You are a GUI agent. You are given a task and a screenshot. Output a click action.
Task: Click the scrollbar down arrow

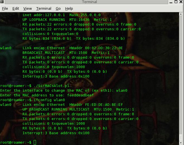(181, 142)
